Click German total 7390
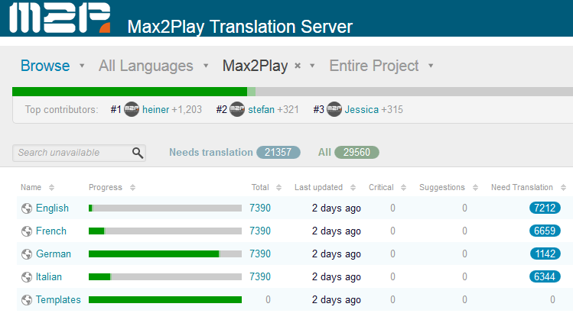Image resolution: width=573 pixels, height=323 pixels. click(x=260, y=254)
